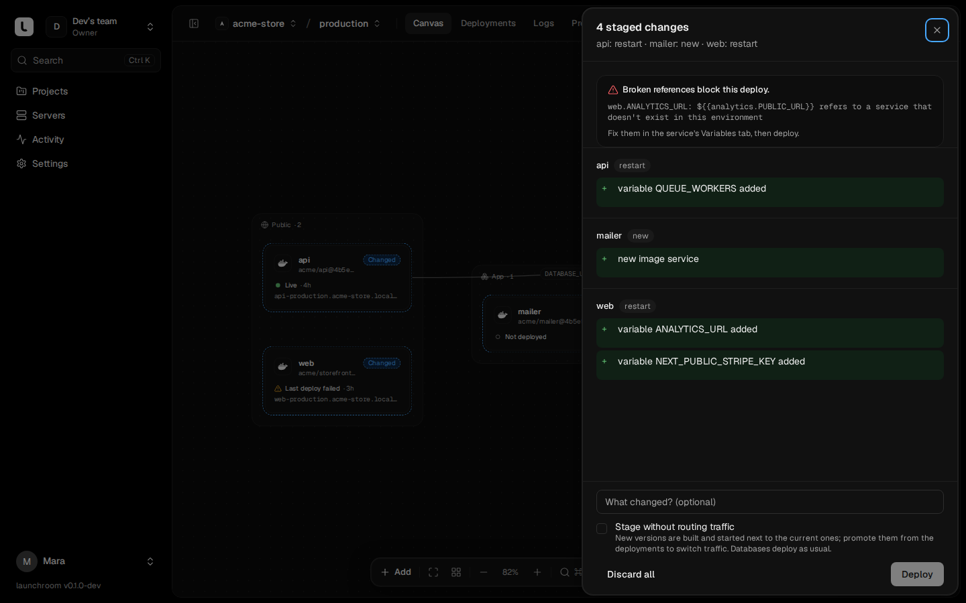Screen dimensions: 966x603
Task: Open Settings from the sidebar
Action: [86, 163]
